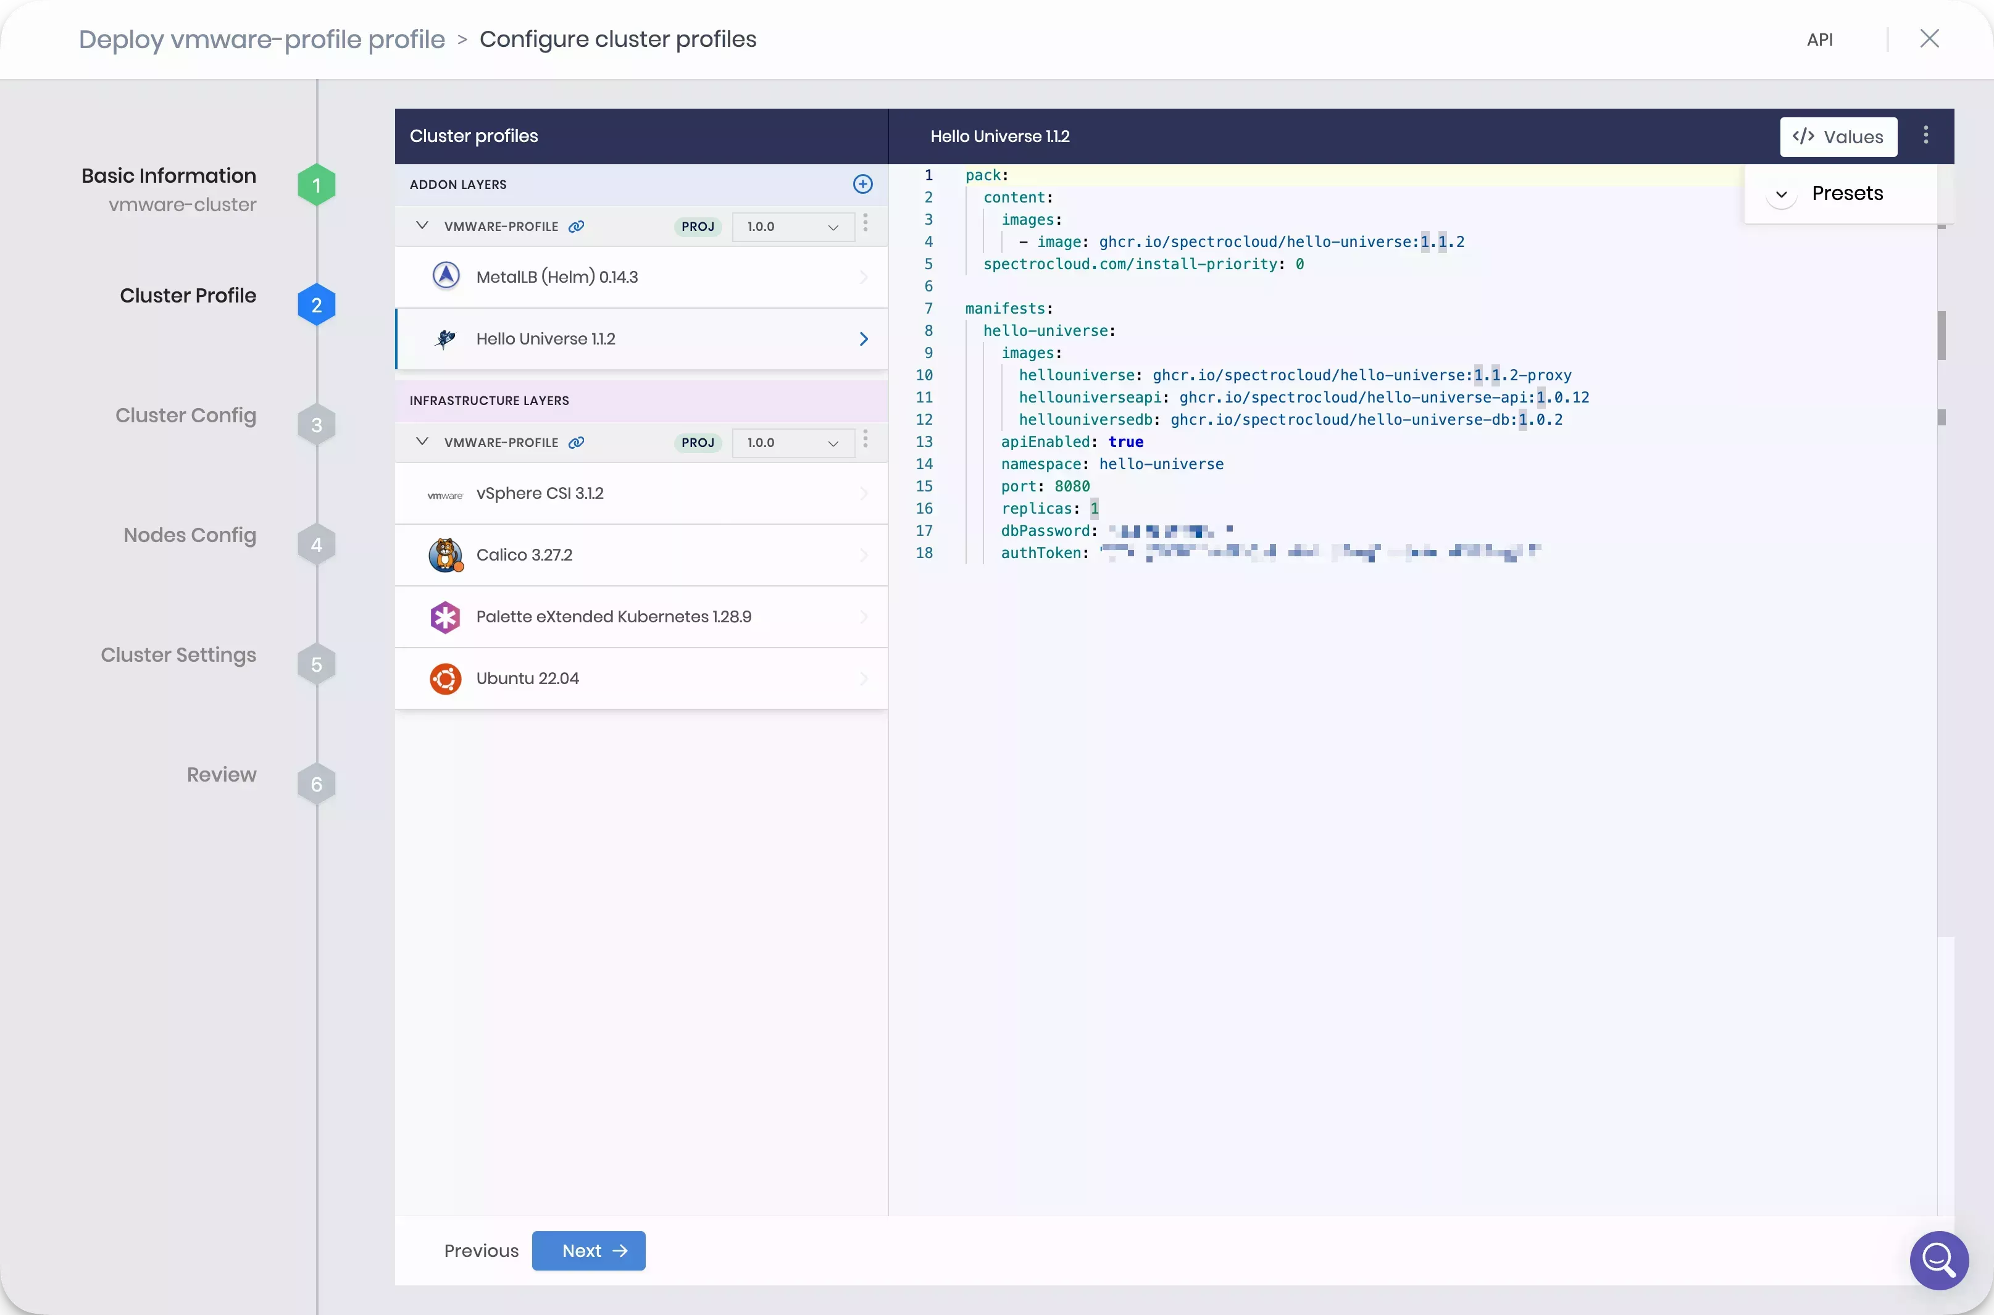Click the Deploy vmware-profile profile breadcrumb
This screenshot has width=1994, height=1315.
(262, 40)
